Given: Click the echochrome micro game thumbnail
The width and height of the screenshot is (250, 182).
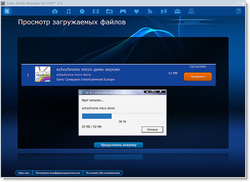Looking at the screenshot, I should pyautogui.click(x=42, y=74).
